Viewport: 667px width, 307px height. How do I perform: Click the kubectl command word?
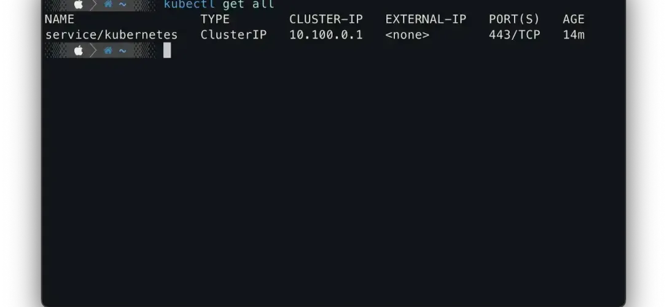click(x=189, y=4)
